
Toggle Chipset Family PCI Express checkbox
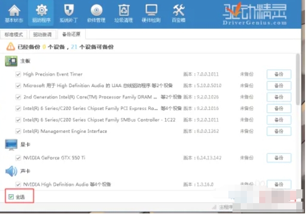[x=18, y=109]
